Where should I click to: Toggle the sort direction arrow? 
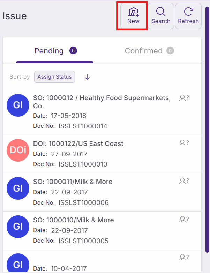pos(87,77)
